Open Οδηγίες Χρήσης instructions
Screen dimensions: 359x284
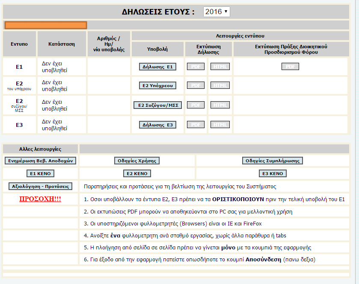[137, 161]
